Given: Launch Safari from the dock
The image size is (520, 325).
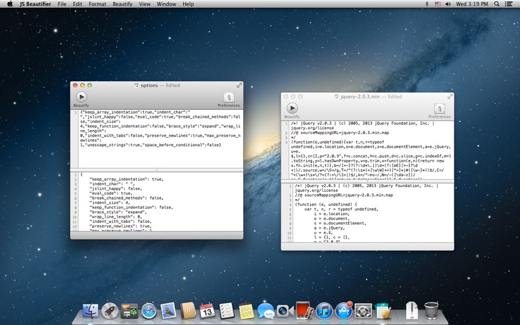Looking at the screenshot, I should [149, 311].
